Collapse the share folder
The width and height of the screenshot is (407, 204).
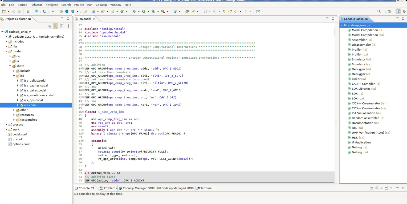pos(10,66)
